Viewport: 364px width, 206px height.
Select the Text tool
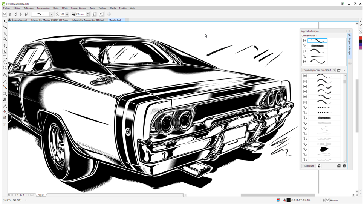pyautogui.click(x=5, y=75)
